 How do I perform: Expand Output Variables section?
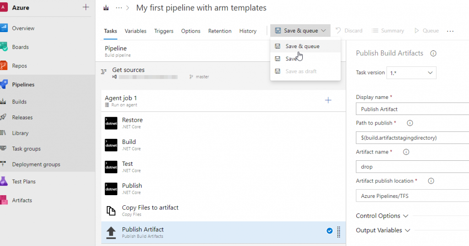383,230
